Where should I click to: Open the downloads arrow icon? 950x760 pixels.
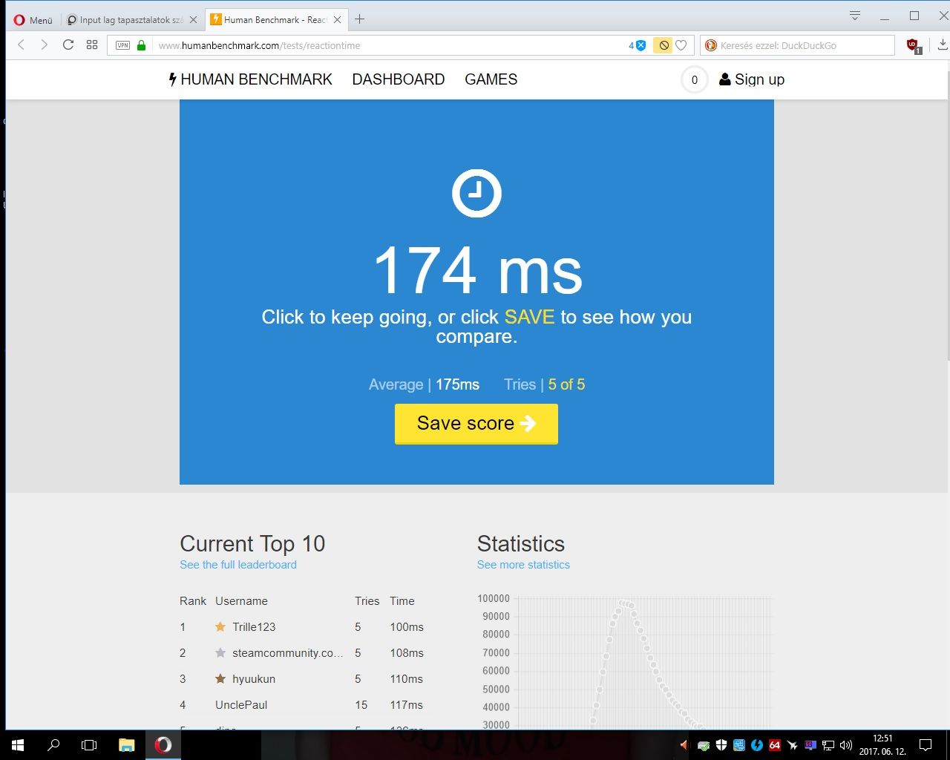point(943,45)
